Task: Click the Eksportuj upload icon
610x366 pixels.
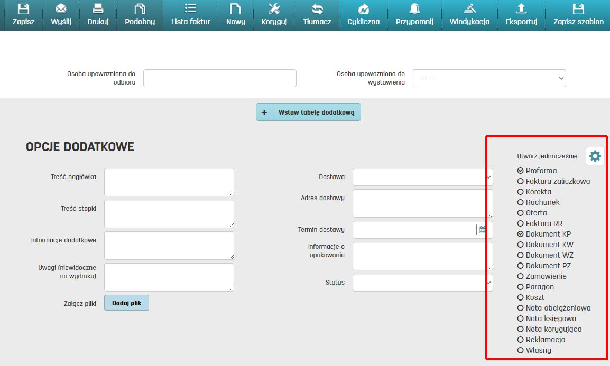Action: tap(521, 9)
